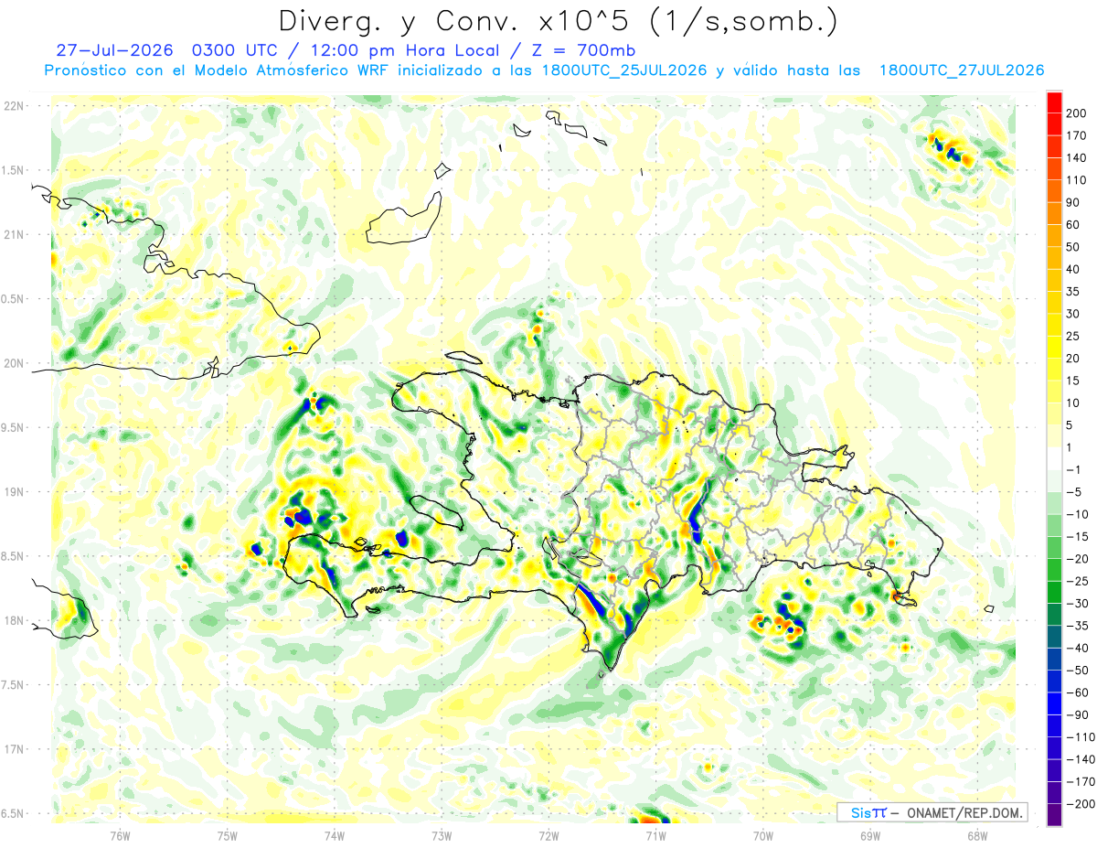Screen dimensions: 1097x848
Task: Click the colorbar label '-140'
Action: coord(1081,759)
